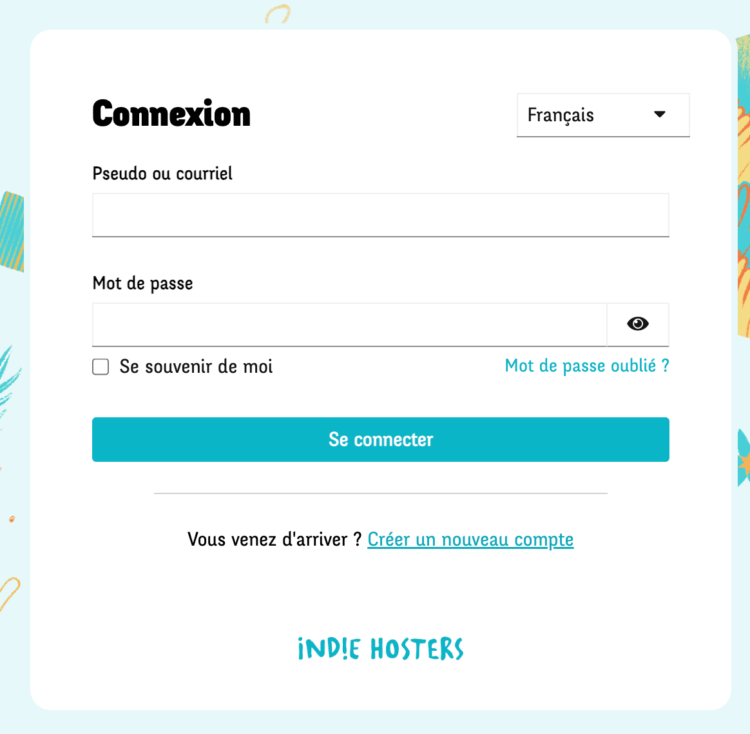Click the 'Pseudo ou courriel' input field
750x734 pixels.
click(x=380, y=215)
